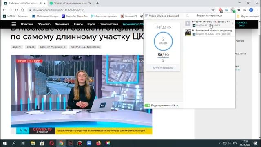Screen dimensions: 261x147
Task: Open the Экономика section
Action: pos(62,24)
